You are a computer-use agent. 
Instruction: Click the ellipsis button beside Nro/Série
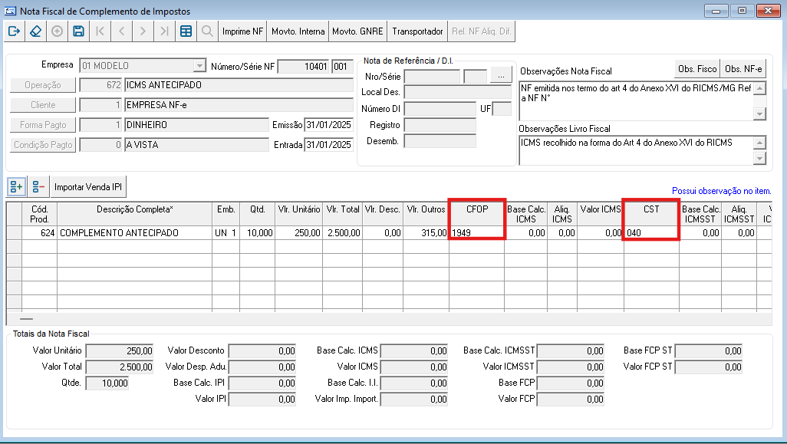(x=501, y=75)
